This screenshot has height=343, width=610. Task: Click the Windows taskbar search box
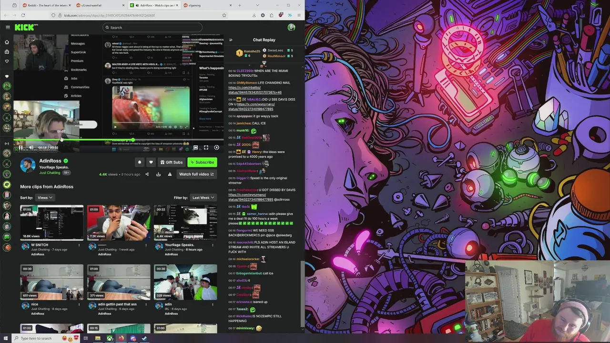(46, 338)
